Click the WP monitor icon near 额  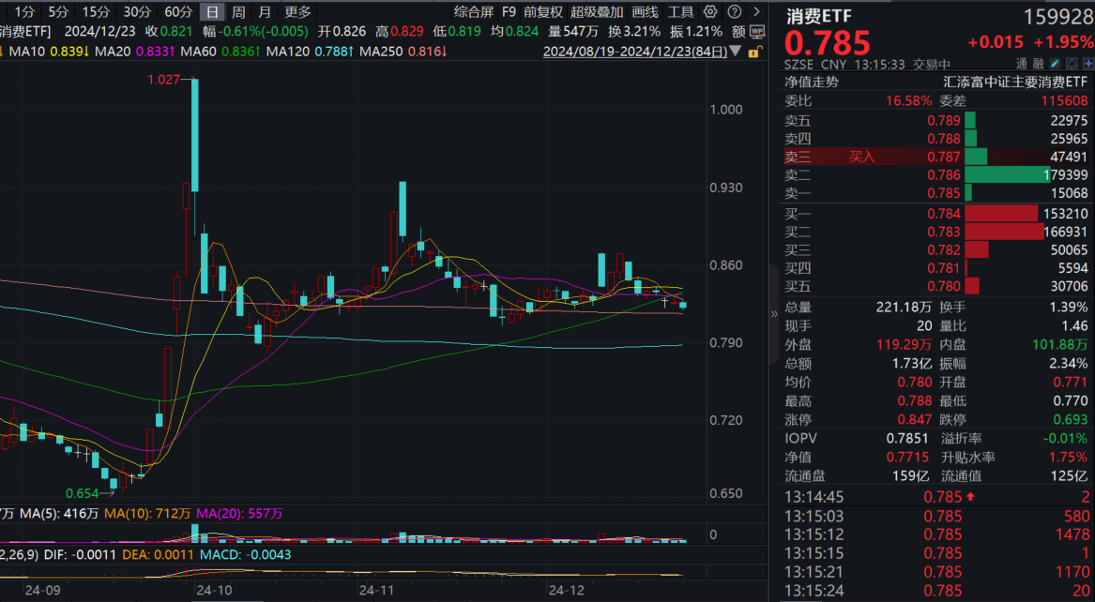(758, 29)
